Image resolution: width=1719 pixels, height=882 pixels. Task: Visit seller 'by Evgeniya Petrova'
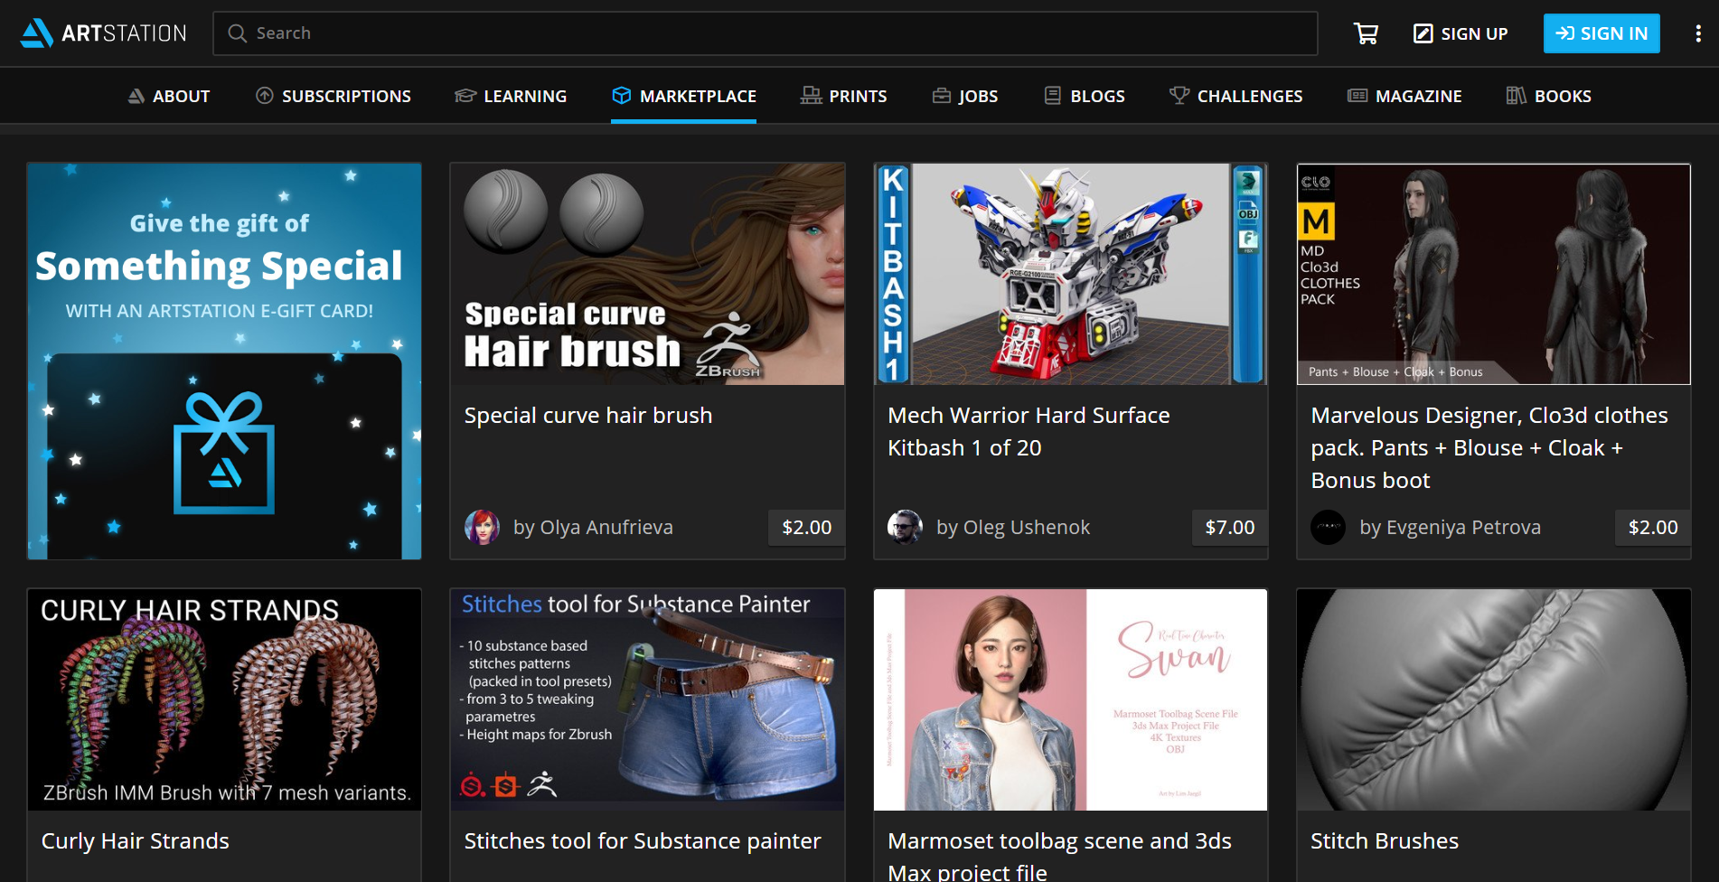1451,527
